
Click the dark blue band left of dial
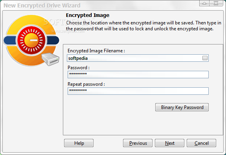(10, 40)
